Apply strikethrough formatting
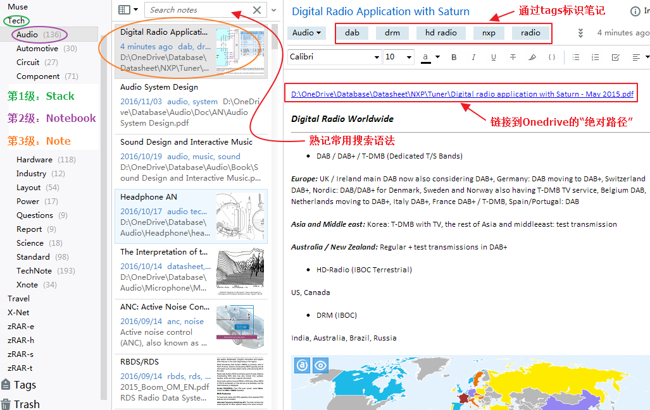Viewport: 650px width, 410px height. (x=513, y=57)
